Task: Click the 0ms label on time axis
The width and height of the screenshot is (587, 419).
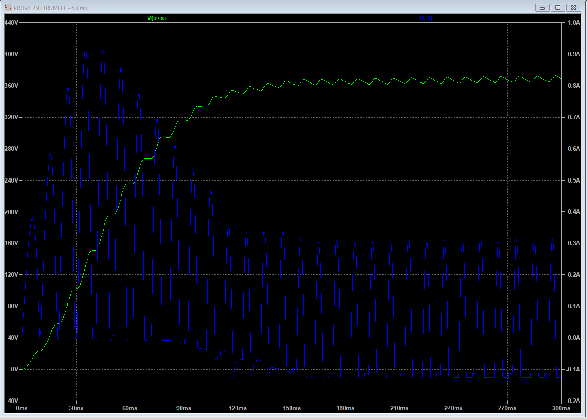Action: point(22,408)
